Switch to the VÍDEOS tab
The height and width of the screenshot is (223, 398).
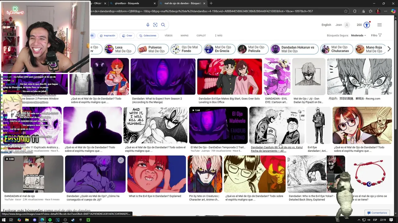[x=169, y=35]
